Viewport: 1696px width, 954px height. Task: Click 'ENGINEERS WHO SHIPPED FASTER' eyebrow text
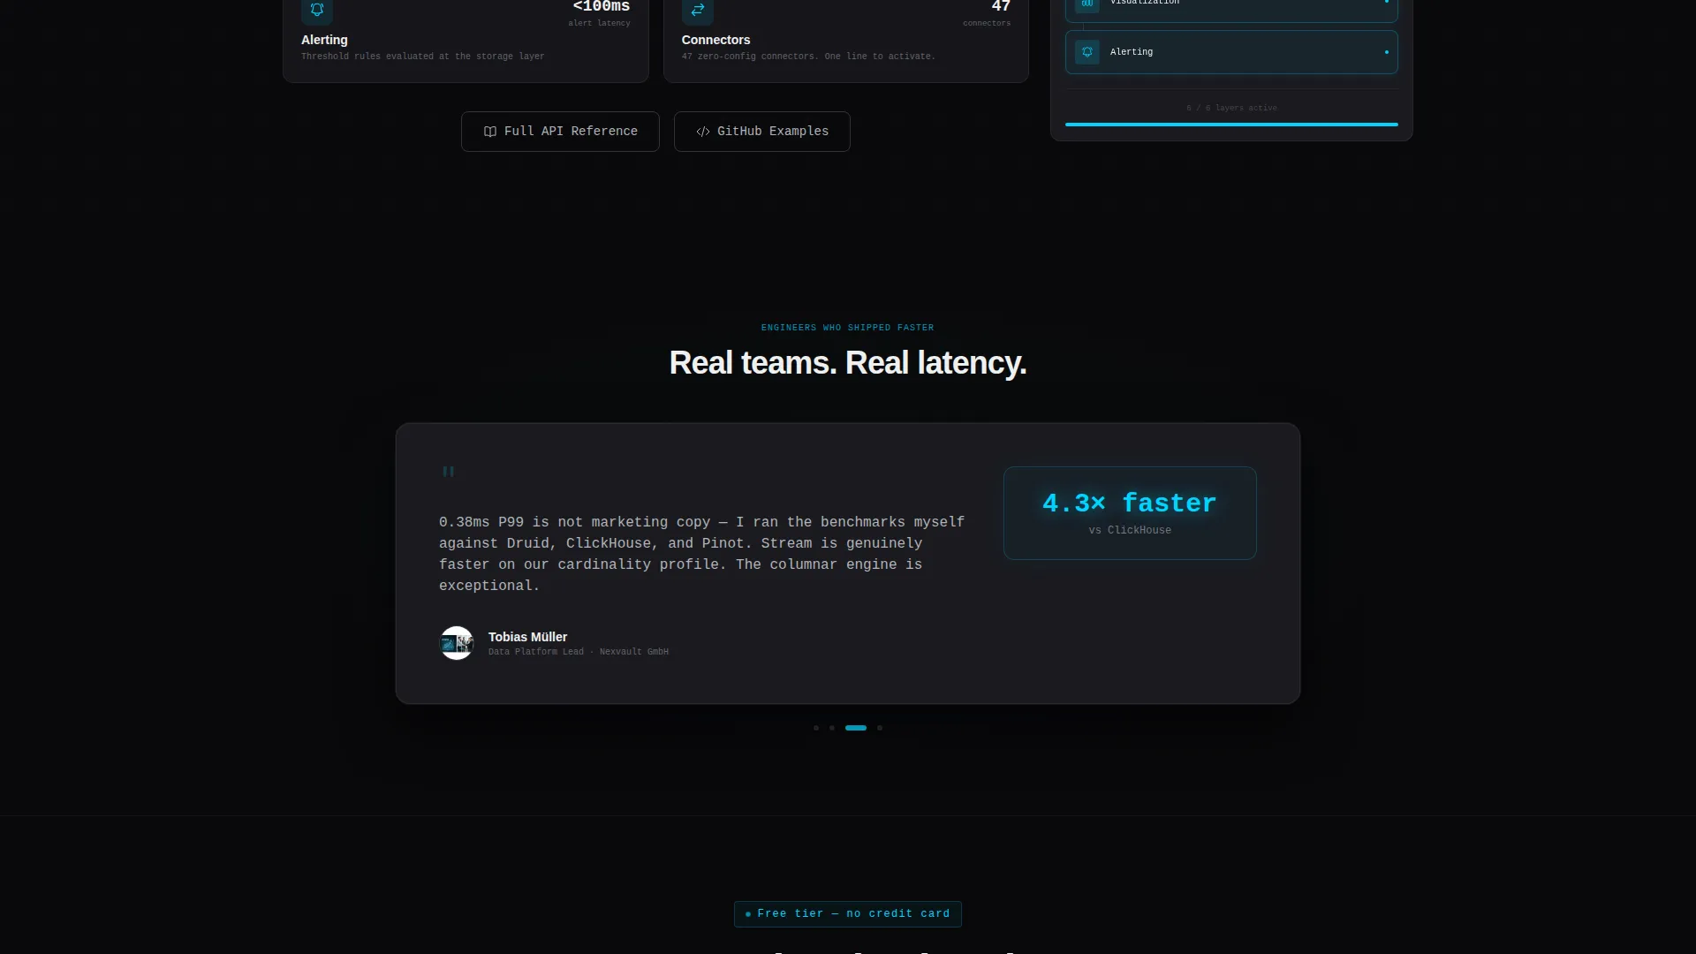pyautogui.click(x=848, y=328)
